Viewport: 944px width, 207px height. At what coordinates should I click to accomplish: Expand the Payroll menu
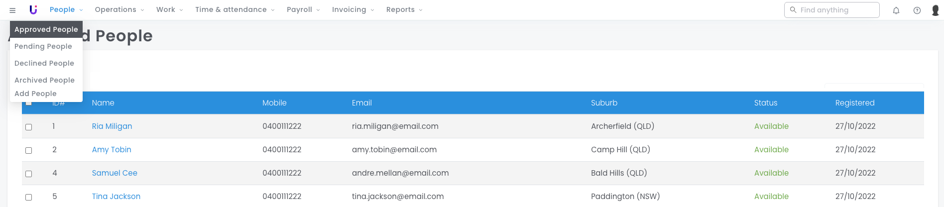[303, 9]
